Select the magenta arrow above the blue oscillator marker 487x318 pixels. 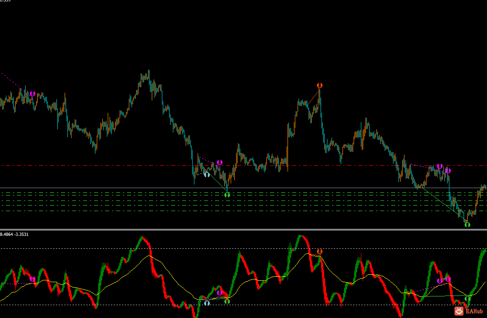pyautogui.click(x=220, y=292)
